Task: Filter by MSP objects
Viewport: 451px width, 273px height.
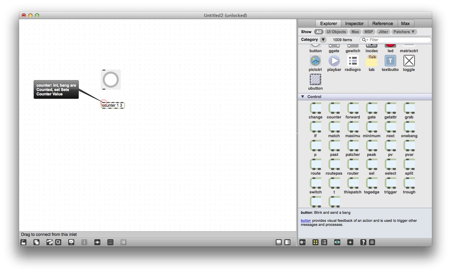Action: pyautogui.click(x=369, y=32)
